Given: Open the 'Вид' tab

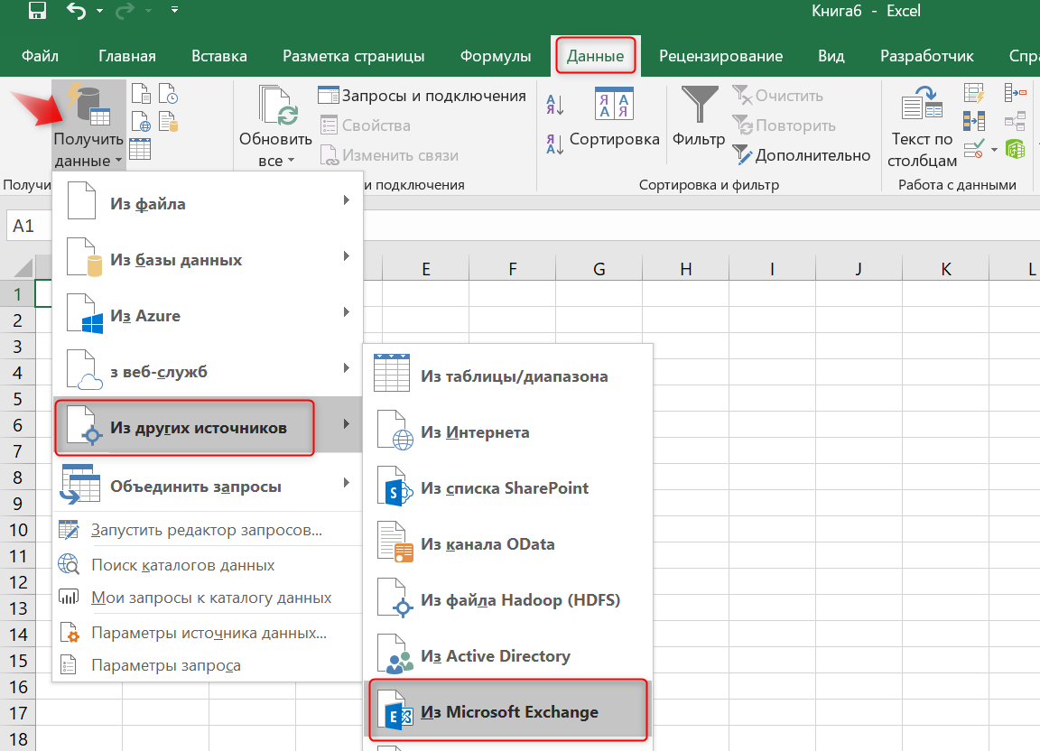Looking at the screenshot, I should 831,56.
